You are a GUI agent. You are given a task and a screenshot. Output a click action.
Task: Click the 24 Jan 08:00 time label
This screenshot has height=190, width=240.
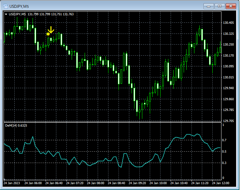pyautogui.click(x=96, y=183)
